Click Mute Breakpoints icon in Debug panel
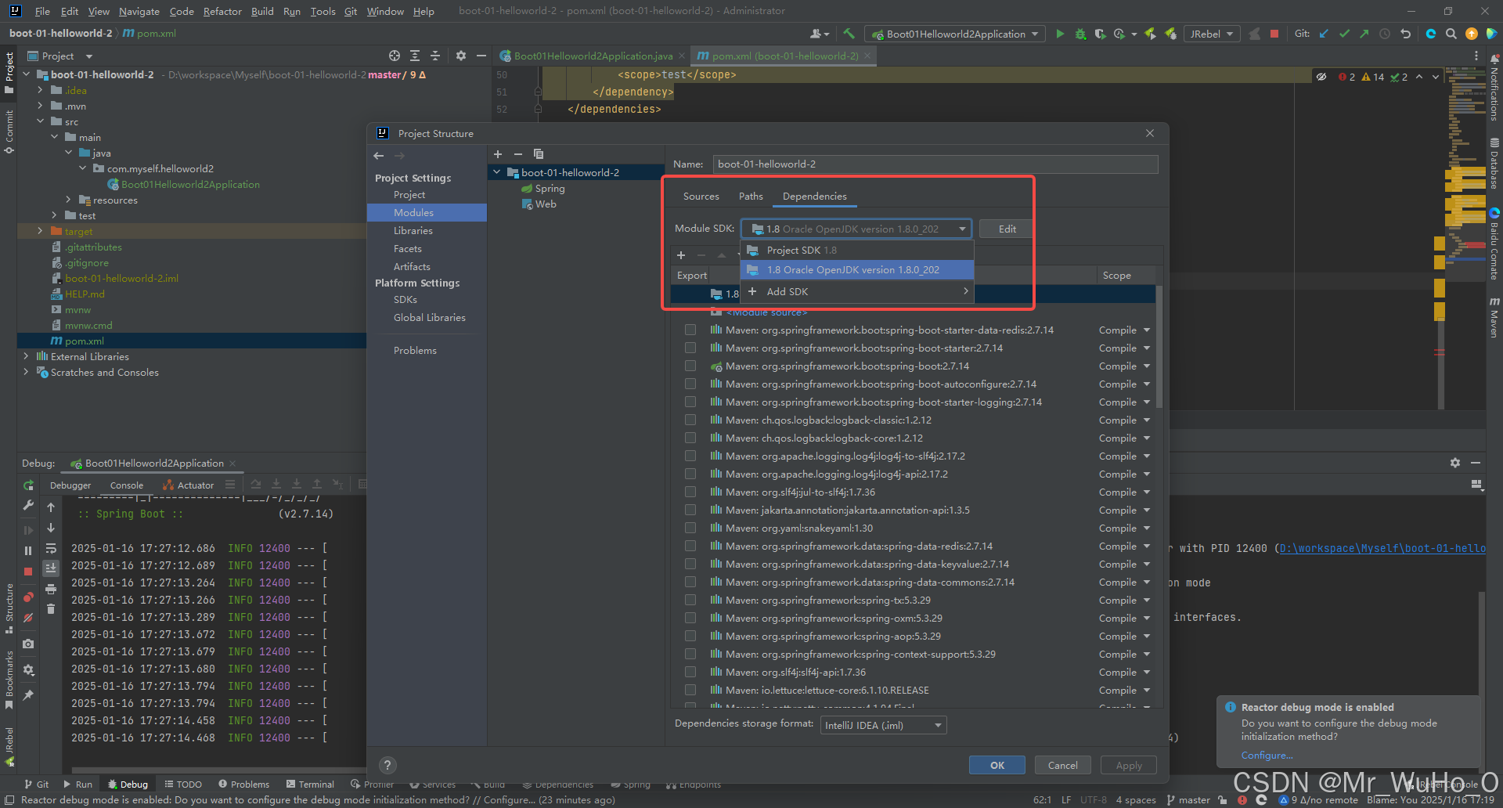This screenshot has width=1503, height=808. pyautogui.click(x=28, y=618)
